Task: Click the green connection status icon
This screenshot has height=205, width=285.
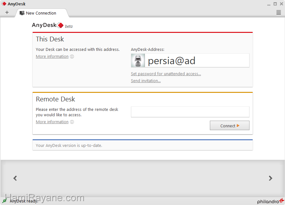Action: coord(4,201)
